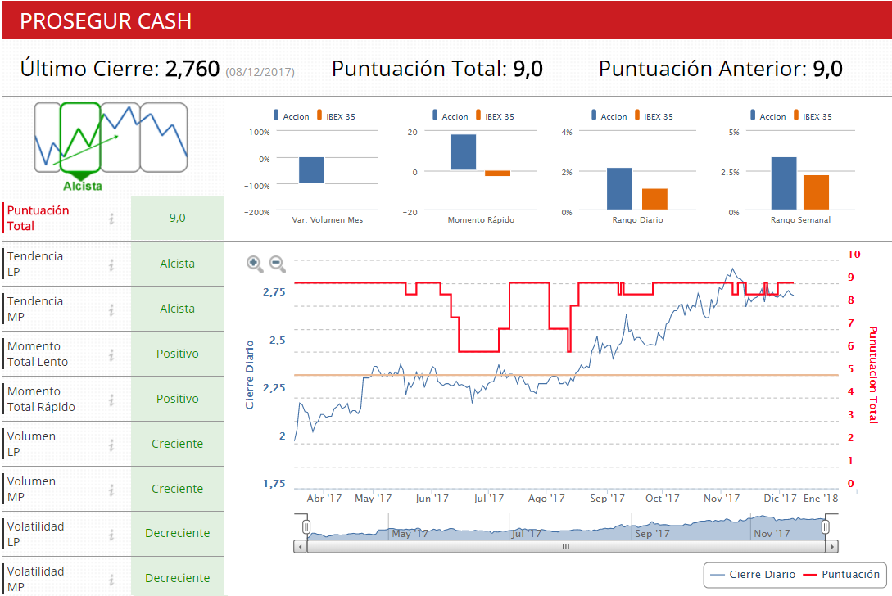Click the Puntuación Anterior: 9,0 text

[720, 69]
